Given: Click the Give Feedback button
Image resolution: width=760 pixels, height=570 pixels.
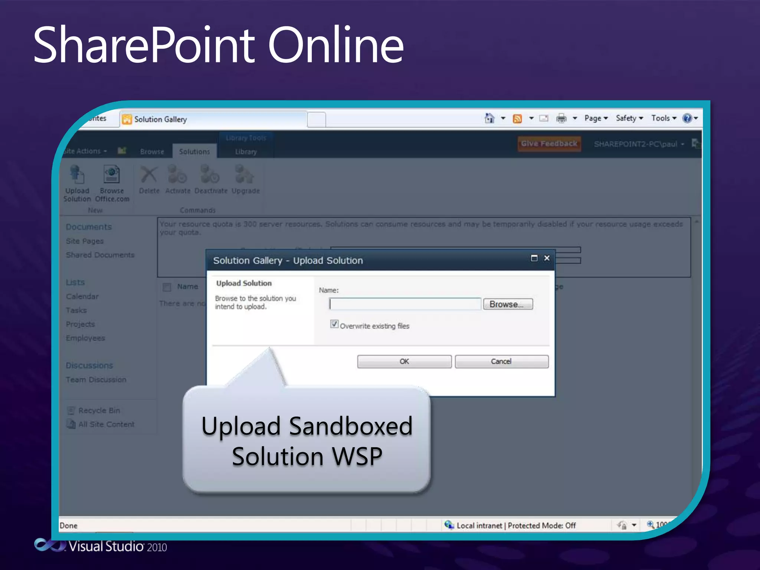Looking at the screenshot, I should [x=549, y=144].
